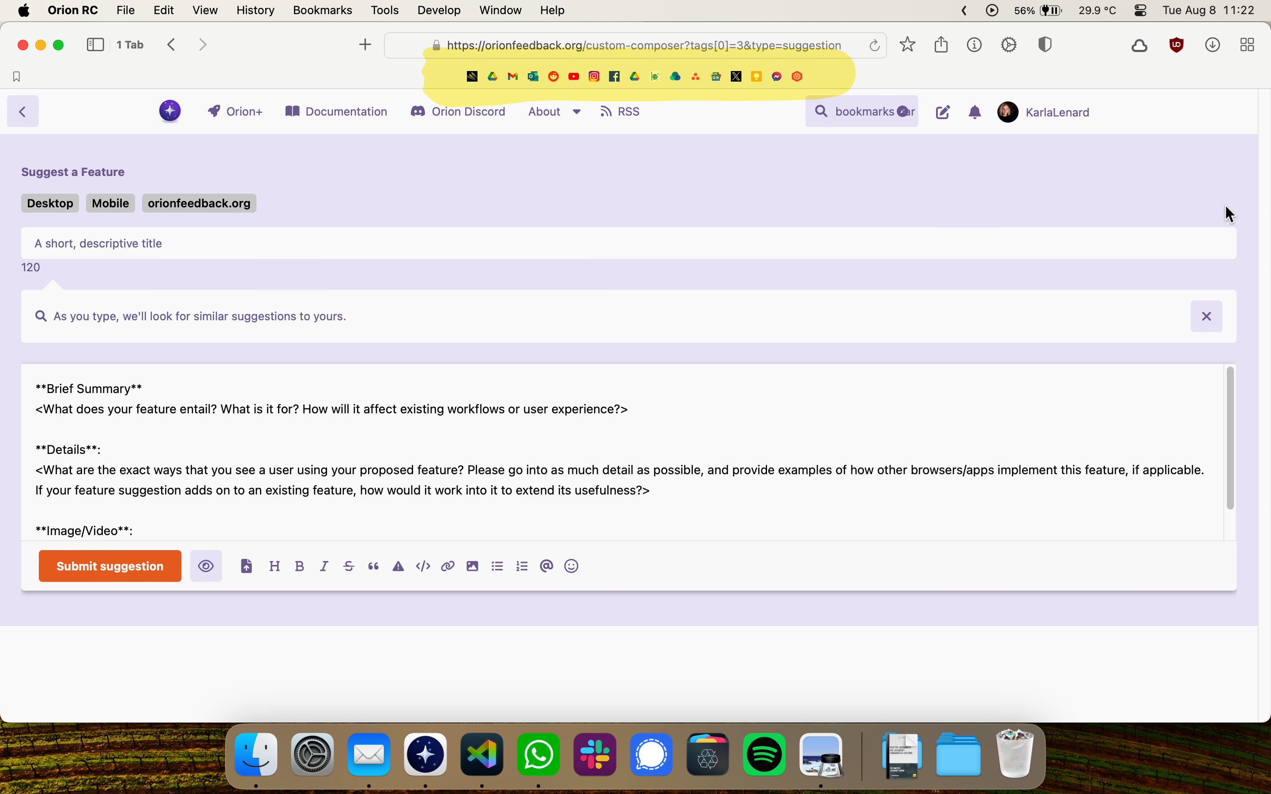Click the Italic formatting icon
This screenshot has height=794, width=1271.
tap(324, 566)
